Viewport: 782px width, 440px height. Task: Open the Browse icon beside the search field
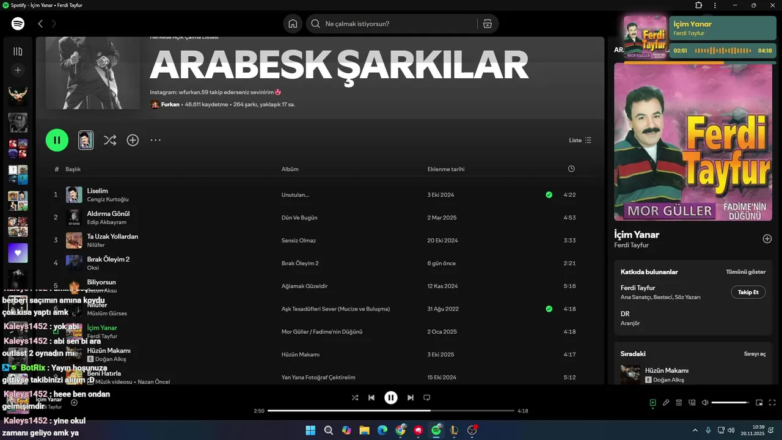coord(487,24)
